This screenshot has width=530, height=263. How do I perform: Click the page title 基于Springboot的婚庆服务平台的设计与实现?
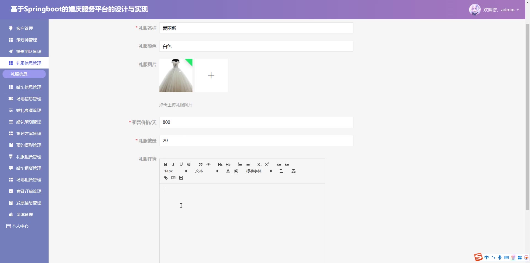(79, 9)
